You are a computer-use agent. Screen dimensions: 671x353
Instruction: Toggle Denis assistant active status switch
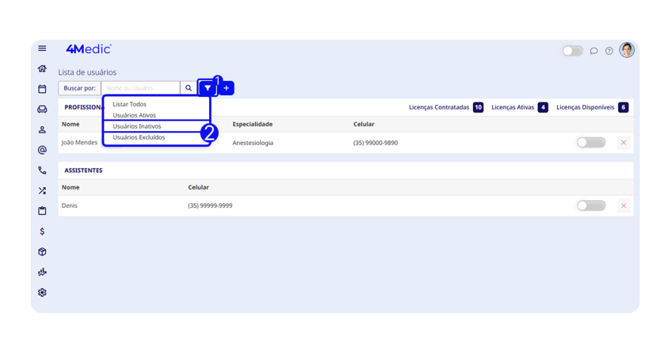(x=590, y=206)
